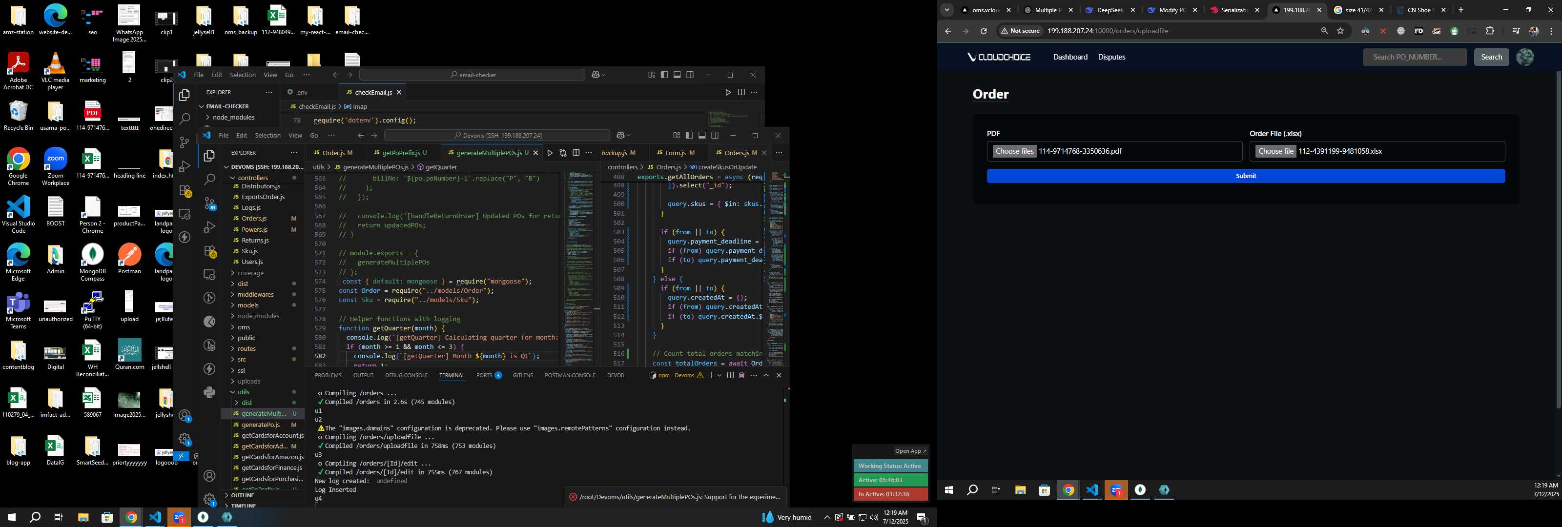This screenshot has height=527, width=1562.
Task: Open Source Control icon with 83 badge
Action: (x=209, y=204)
